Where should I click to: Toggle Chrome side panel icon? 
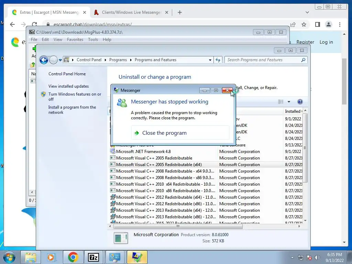pyautogui.click(x=317, y=24)
